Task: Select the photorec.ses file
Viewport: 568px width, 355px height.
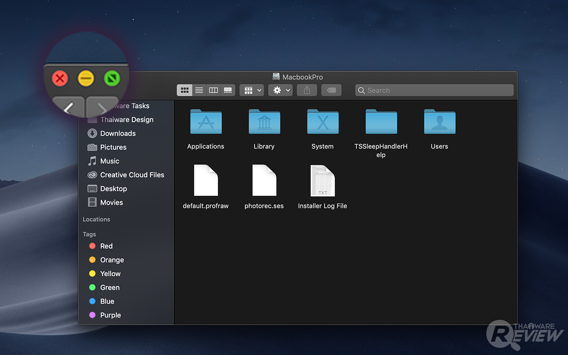Action: (x=264, y=181)
